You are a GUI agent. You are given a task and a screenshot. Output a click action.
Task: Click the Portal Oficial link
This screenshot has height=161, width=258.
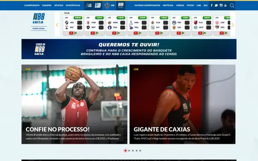pyautogui.click(x=39, y=29)
